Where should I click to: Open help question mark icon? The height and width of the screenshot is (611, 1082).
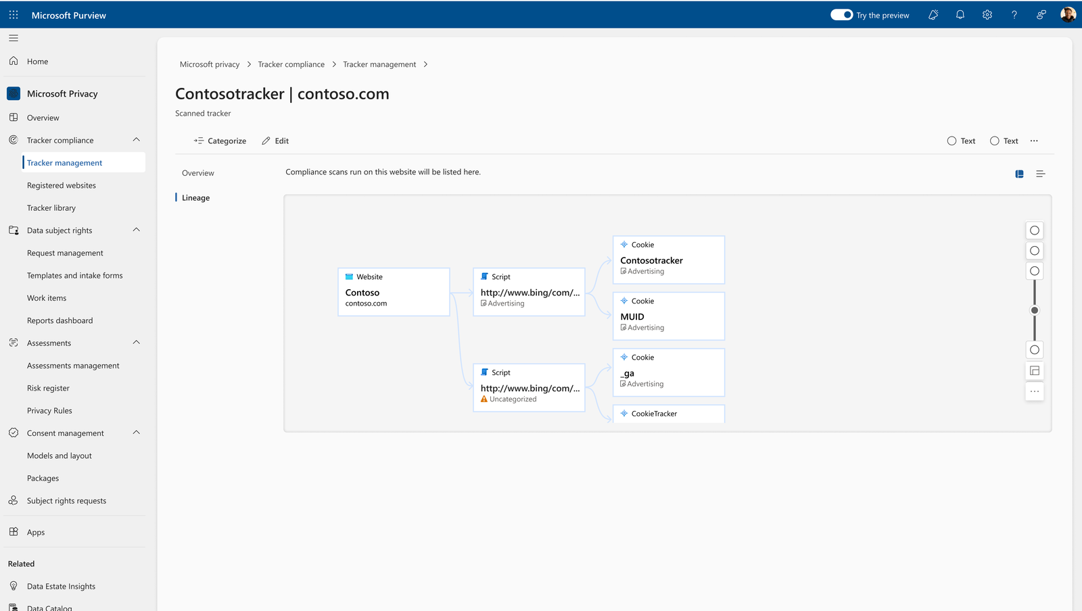(1014, 15)
